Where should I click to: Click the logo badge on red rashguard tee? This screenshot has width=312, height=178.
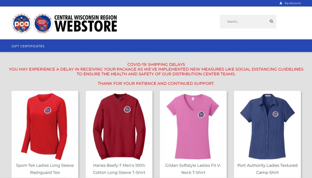[48, 110]
